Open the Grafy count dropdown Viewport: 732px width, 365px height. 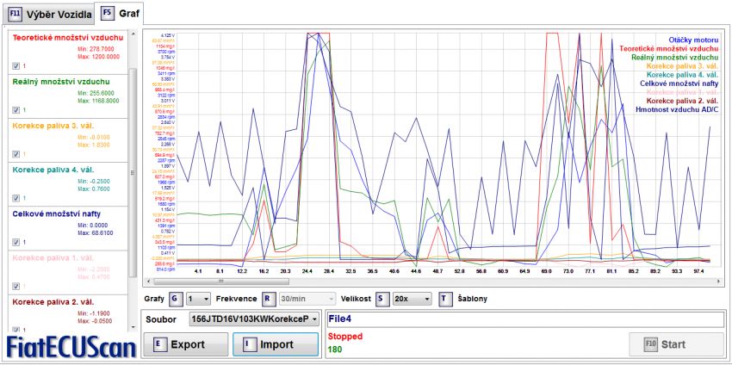point(199,298)
